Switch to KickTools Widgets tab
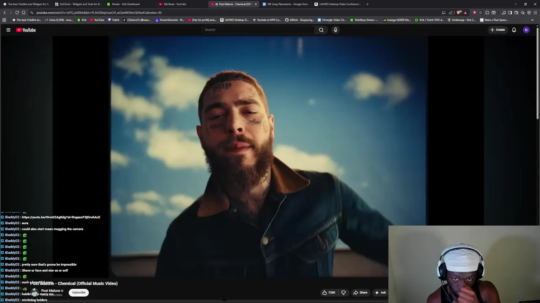This screenshot has height=303, width=540. (78, 4)
